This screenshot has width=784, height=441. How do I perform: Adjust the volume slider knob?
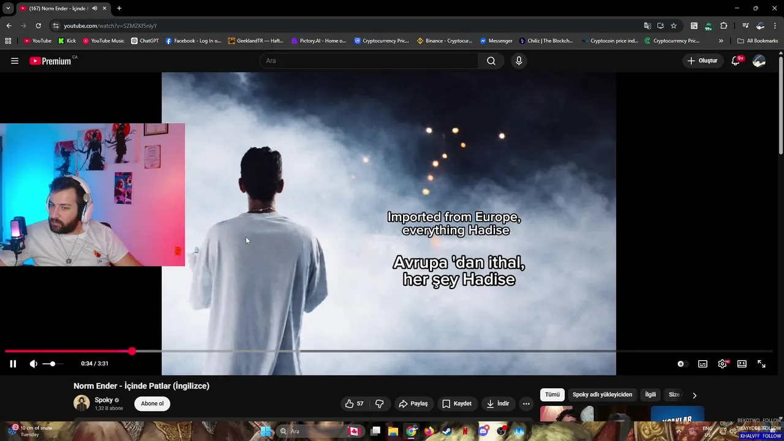[x=53, y=364]
